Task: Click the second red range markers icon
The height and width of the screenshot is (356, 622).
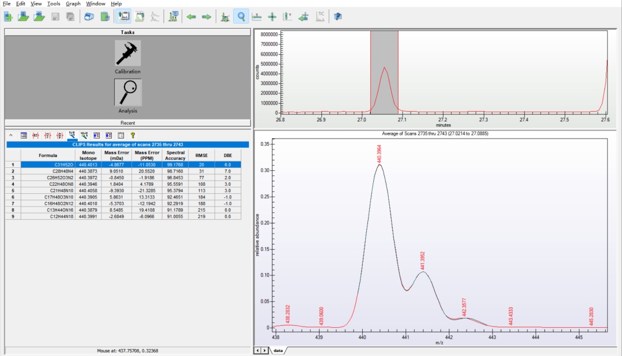Action: pos(48,135)
